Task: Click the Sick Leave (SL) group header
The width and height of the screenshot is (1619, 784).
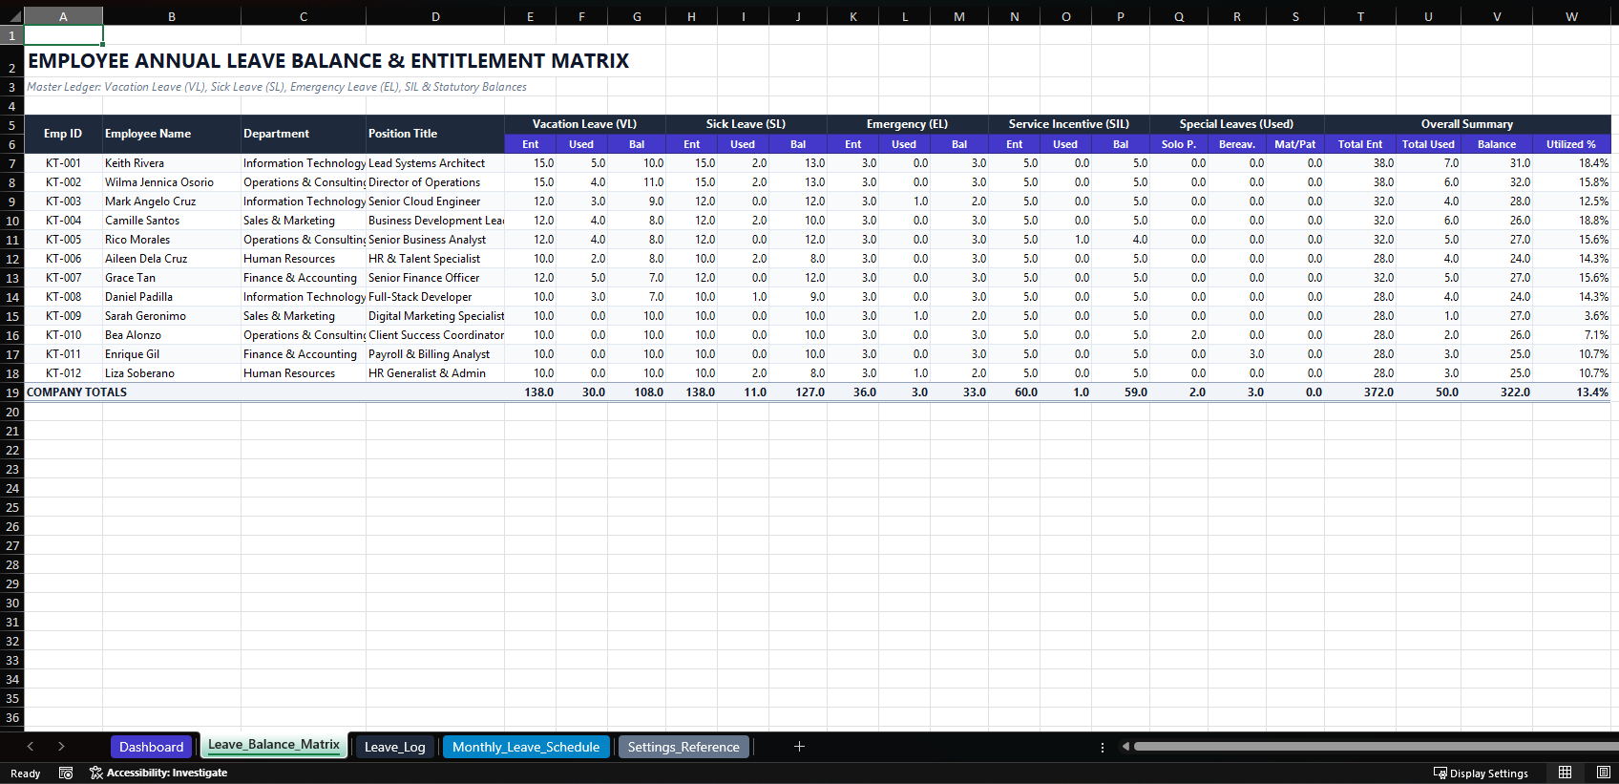Action: 746,124
